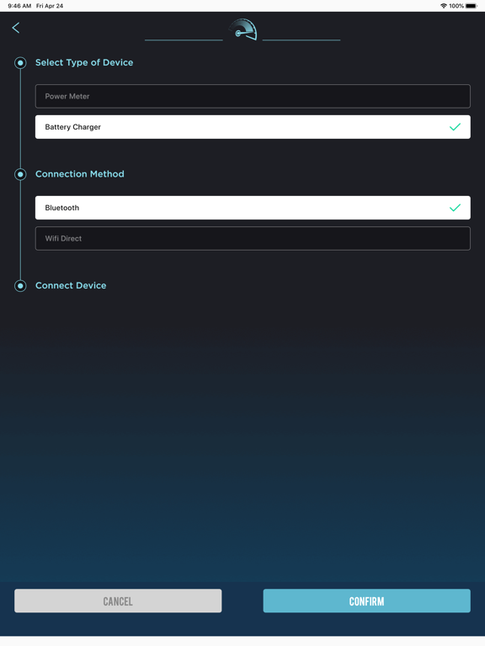Viewport: 485px width, 646px height.
Task: Cancel the device setup
Action: coord(118,601)
